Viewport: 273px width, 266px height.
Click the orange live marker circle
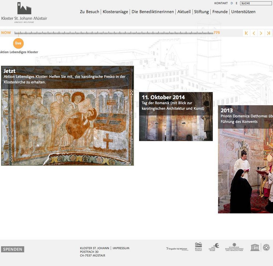click(x=18, y=43)
